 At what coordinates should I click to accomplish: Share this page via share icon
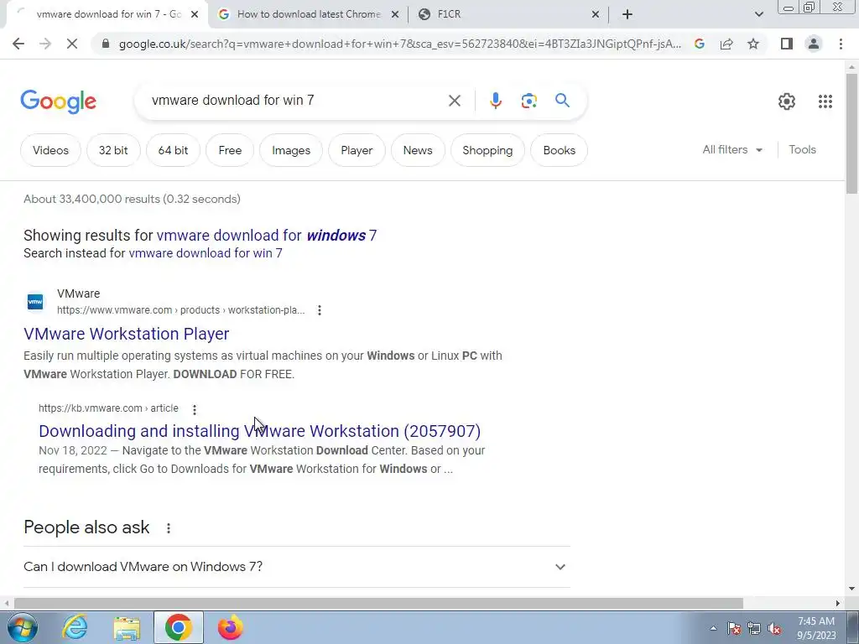click(x=726, y=44)
